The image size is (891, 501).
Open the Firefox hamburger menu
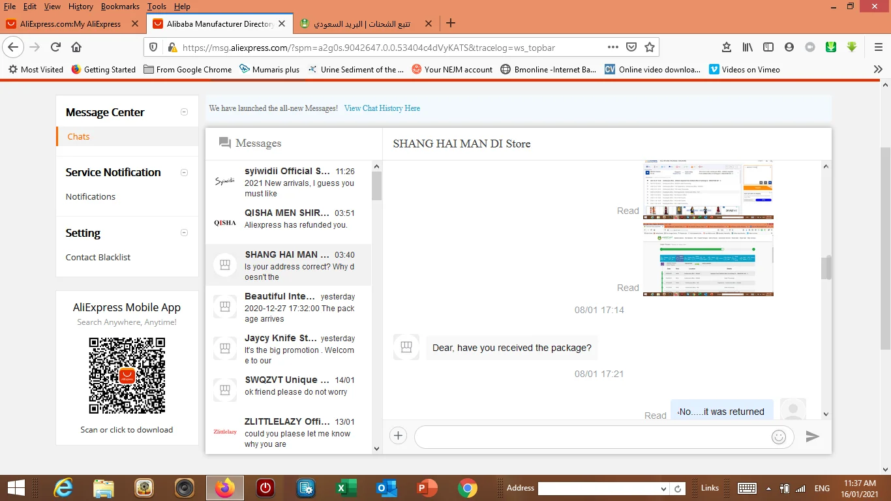[x=878, y=47]
